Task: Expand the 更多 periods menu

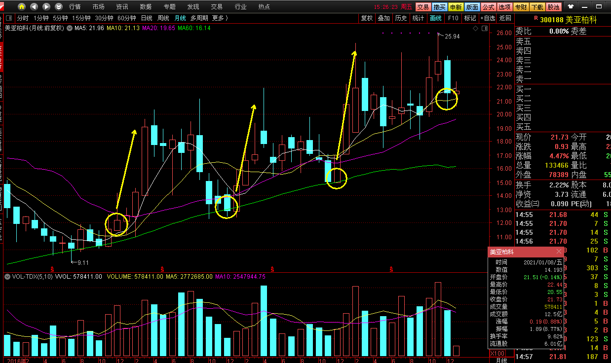Action: coord(220,18)
